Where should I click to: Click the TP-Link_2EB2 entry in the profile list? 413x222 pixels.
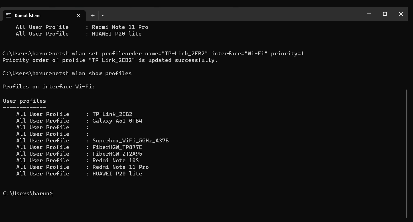112,114
